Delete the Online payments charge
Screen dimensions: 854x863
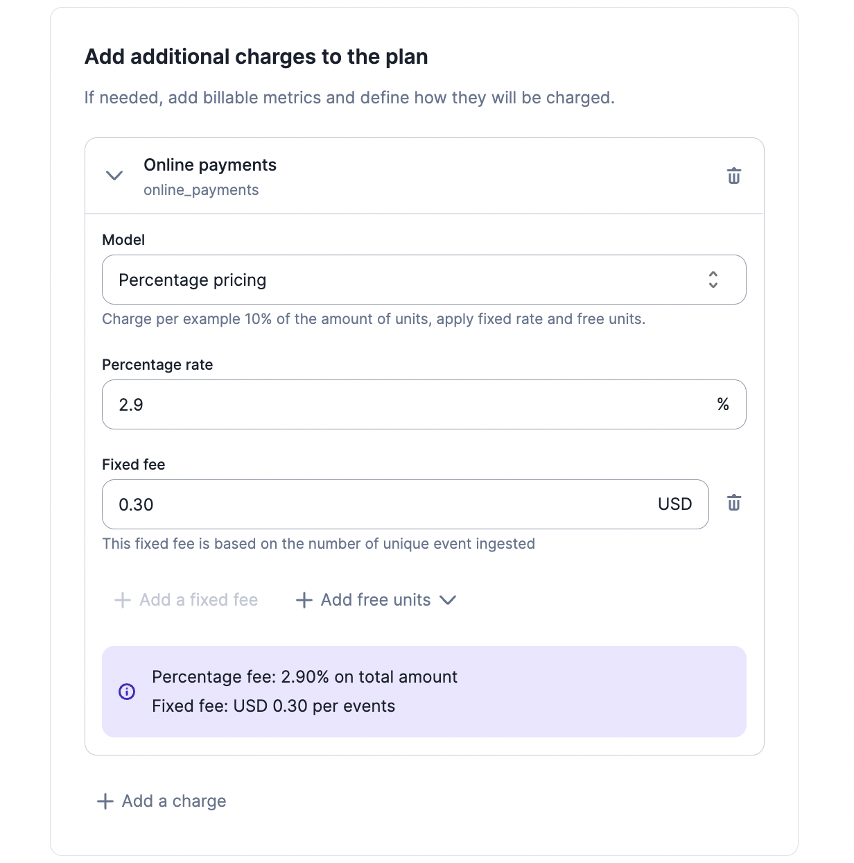pos(734,176)
